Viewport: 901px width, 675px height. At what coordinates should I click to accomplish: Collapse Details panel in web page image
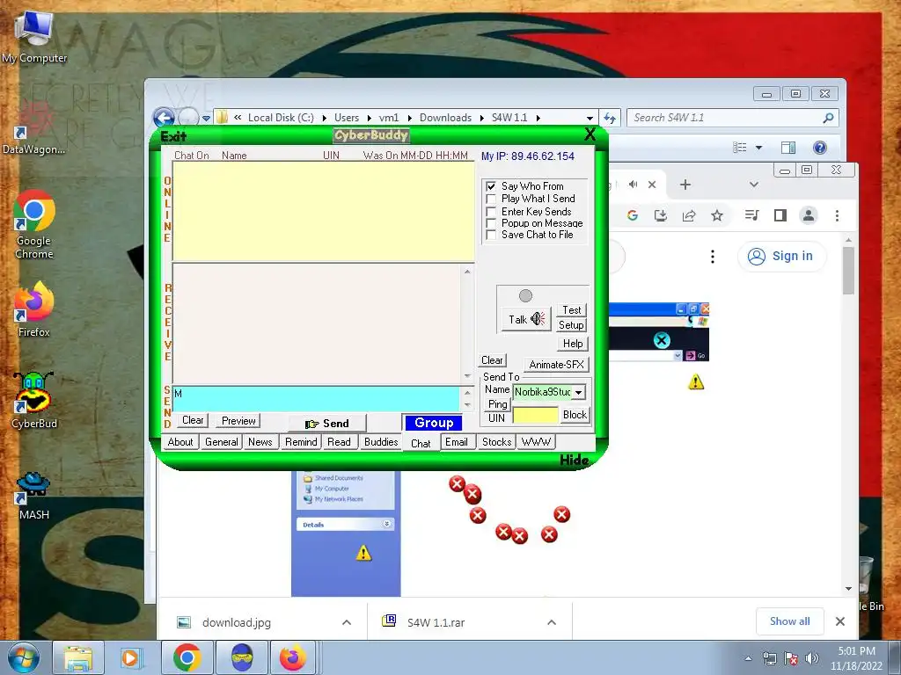[x=387, y=524]
